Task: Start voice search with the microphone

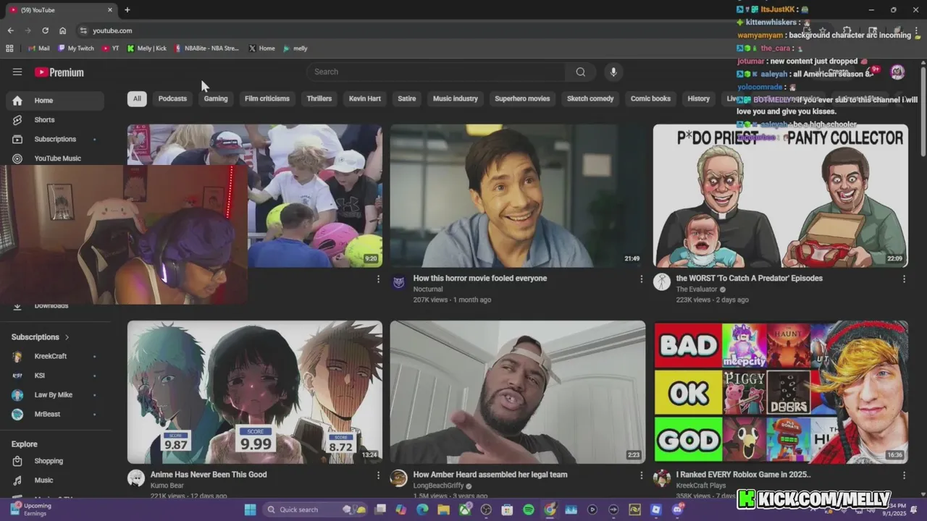Action: 613,72
